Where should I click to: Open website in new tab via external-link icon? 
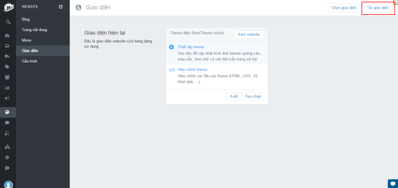coord(61,7)
